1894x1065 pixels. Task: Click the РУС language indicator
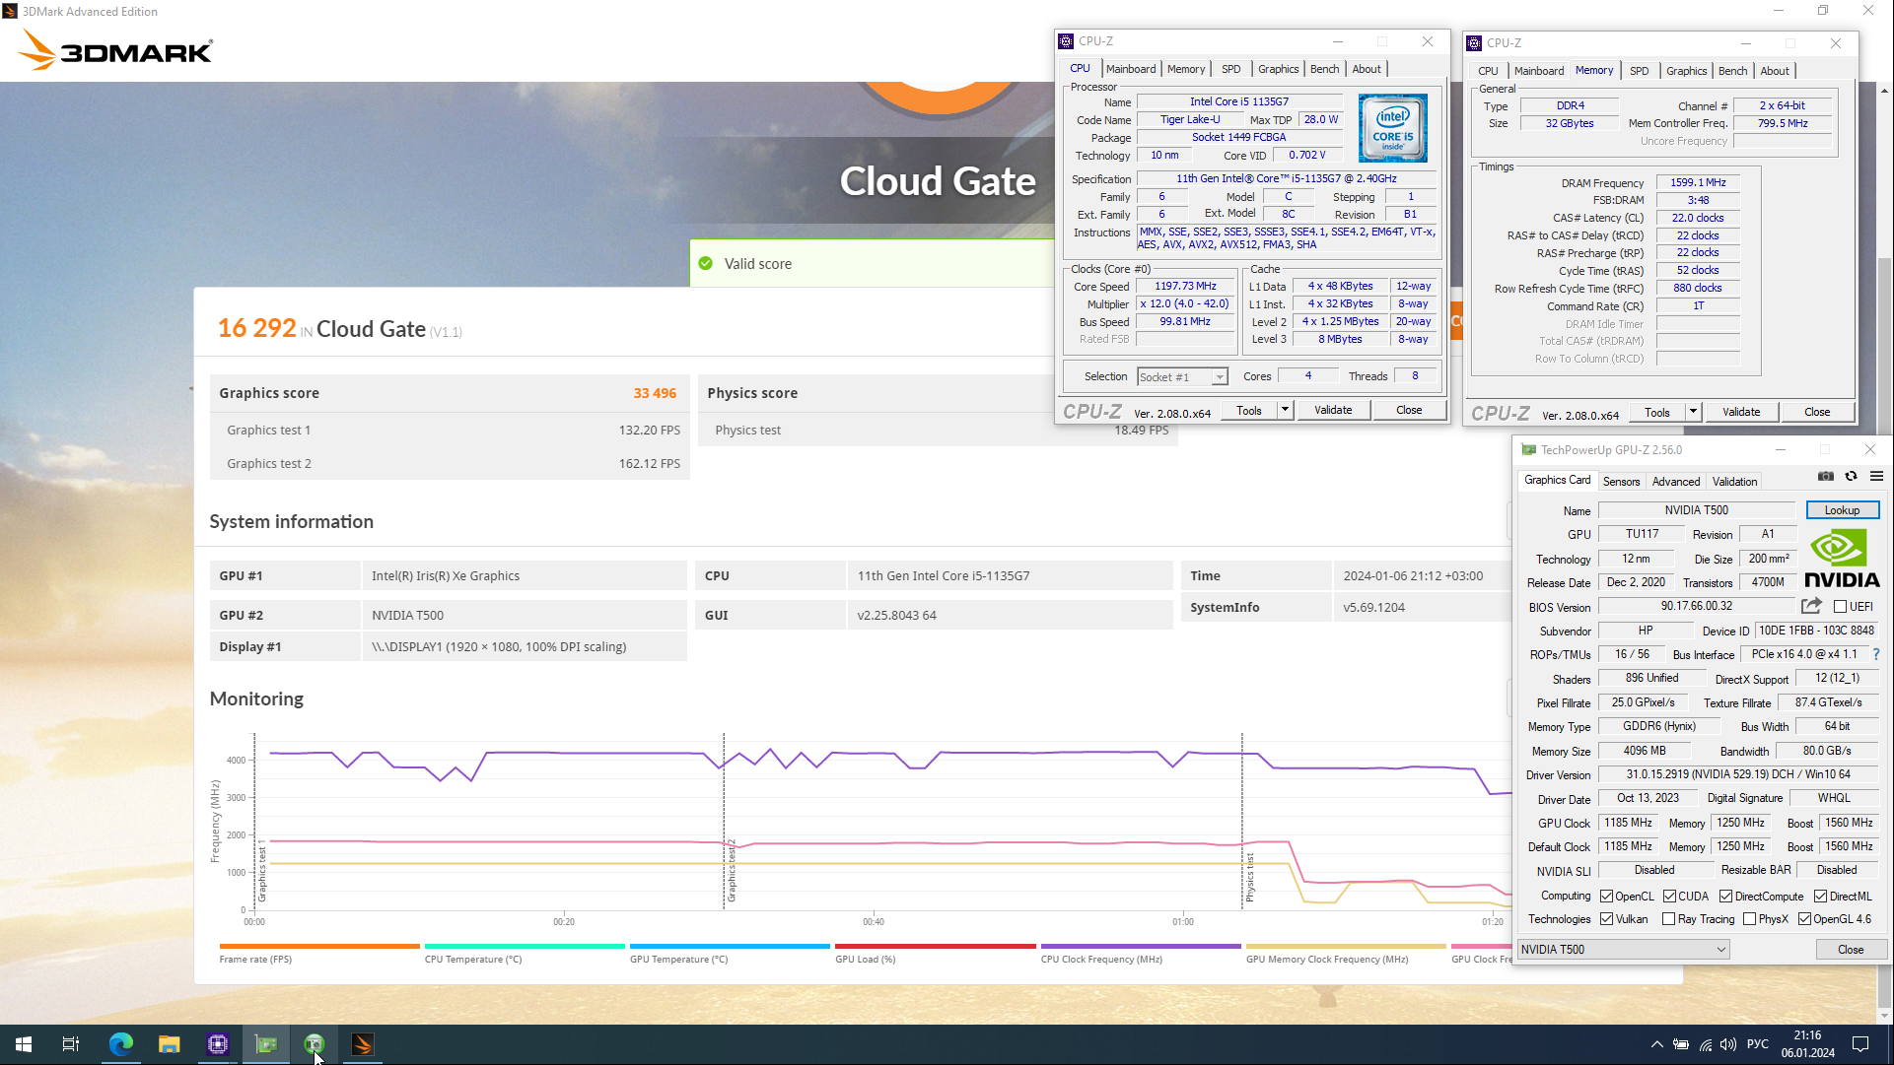pos(1757,1044)
